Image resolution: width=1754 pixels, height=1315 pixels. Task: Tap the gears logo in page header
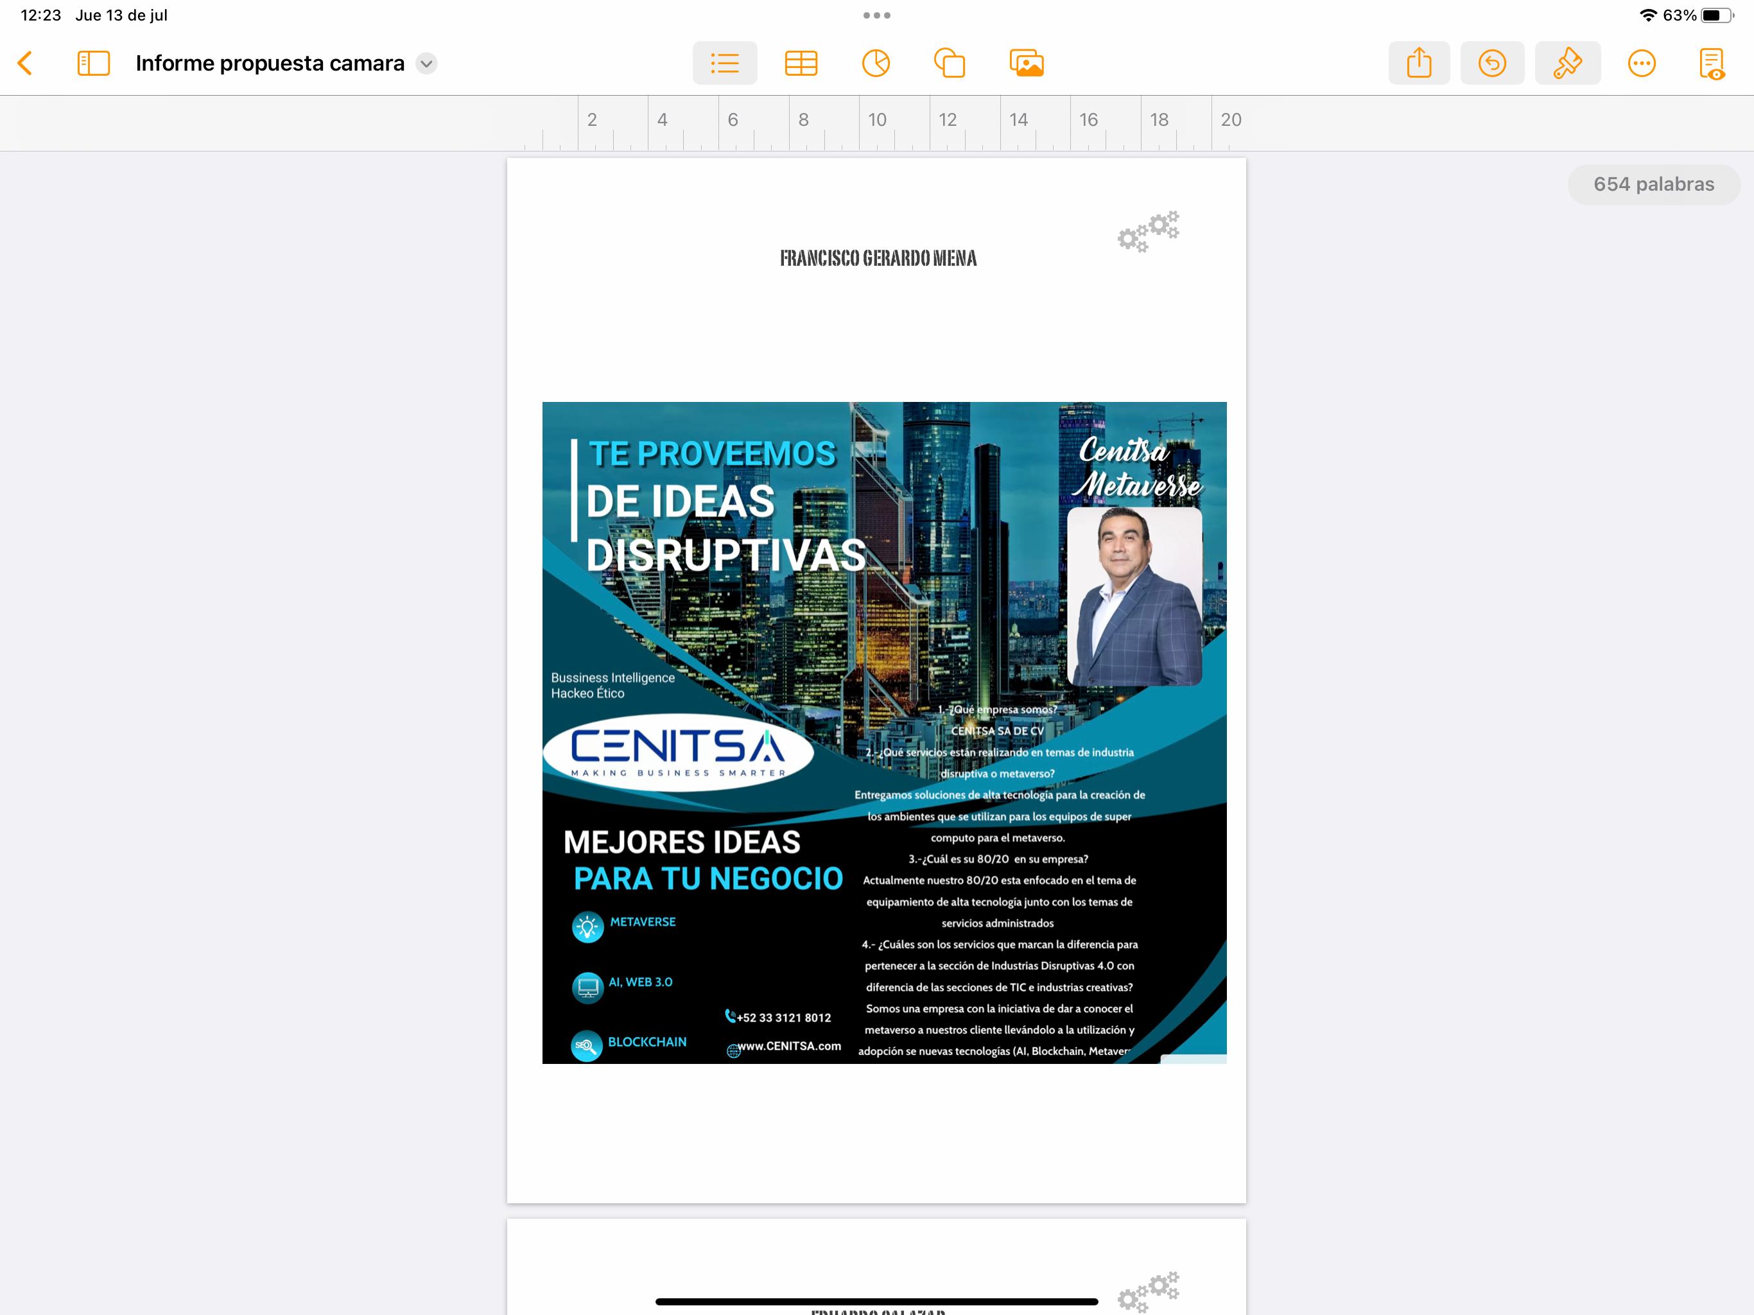click(x=1148, y=232)
